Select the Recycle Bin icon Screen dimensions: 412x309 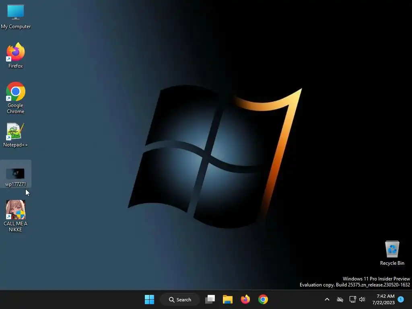tap(392, 253)
